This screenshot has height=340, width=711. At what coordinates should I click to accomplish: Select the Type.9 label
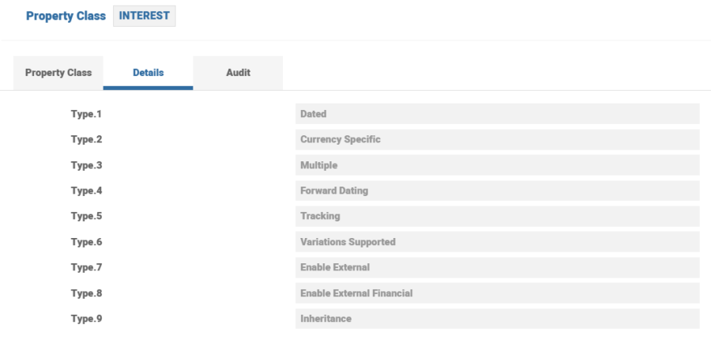(x=87, y=319)
